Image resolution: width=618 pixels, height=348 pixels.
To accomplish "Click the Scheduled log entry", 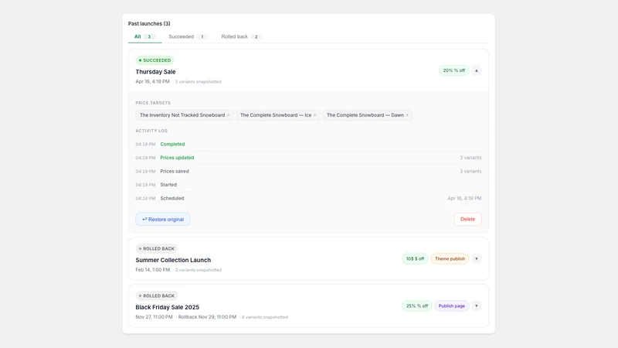I will point(171,198).
